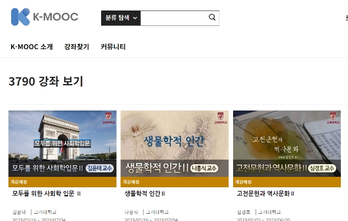Click the 고전문헌과 역사문화 II title link
Image resolution: width=348 pixels, height=221 pixels.
pyautogui.click(x=266, y=193)
